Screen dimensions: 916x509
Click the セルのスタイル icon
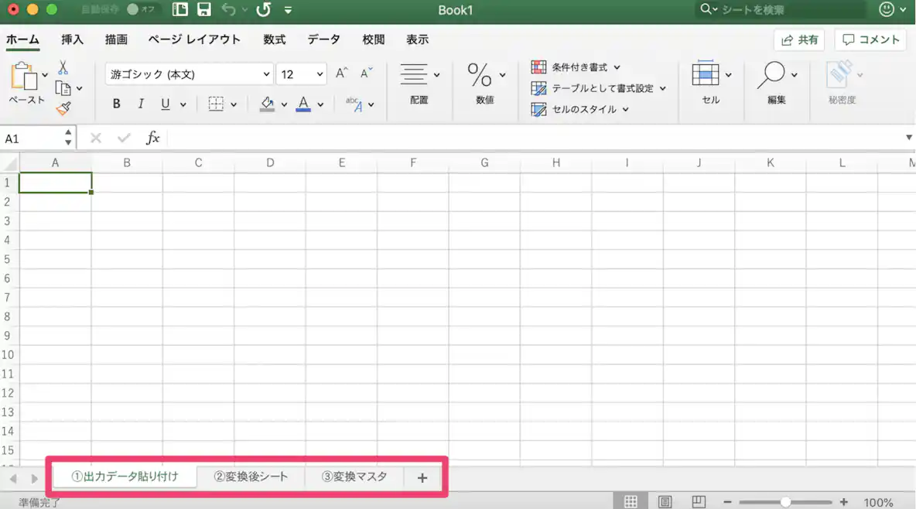(538, 109)
